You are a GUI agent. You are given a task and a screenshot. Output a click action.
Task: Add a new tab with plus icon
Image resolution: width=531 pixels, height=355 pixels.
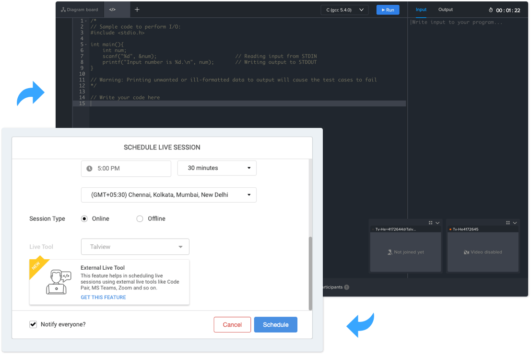tap(137, 10)
